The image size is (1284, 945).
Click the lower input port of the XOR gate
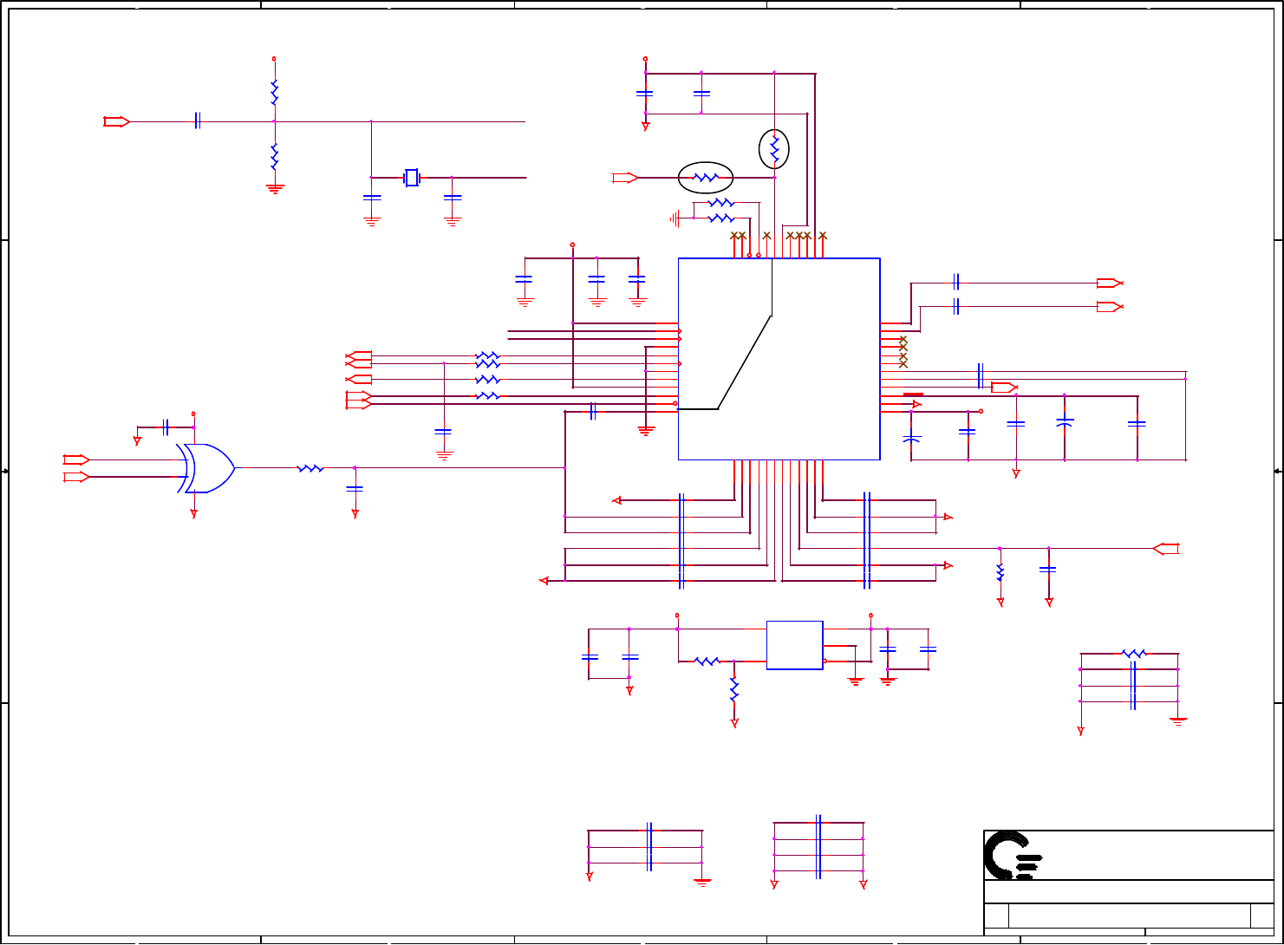76,477
